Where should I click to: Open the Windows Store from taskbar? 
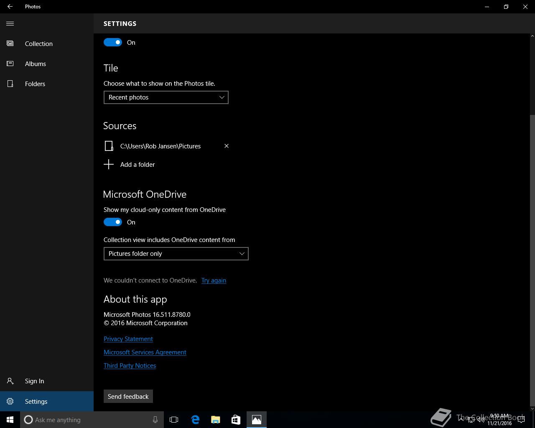(x=236, y=420)
